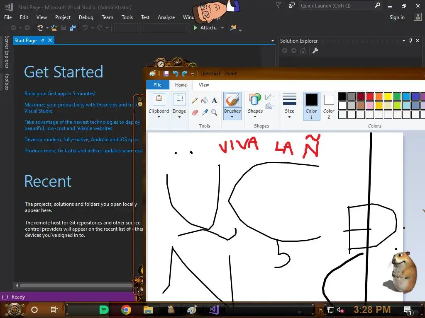Click Sign in in Visual Studio
Screen dimensions: 425x318
pyautogui.click(x=397, y=17)
